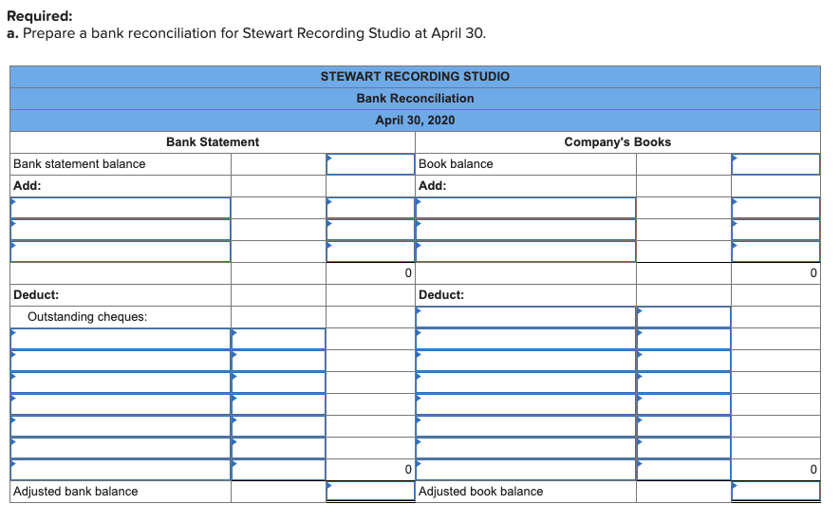Viewport: 840px width, 523px height.
Task: Open first description dropdown under book Add
Action: pyautogui.click(x=526, y=208)
